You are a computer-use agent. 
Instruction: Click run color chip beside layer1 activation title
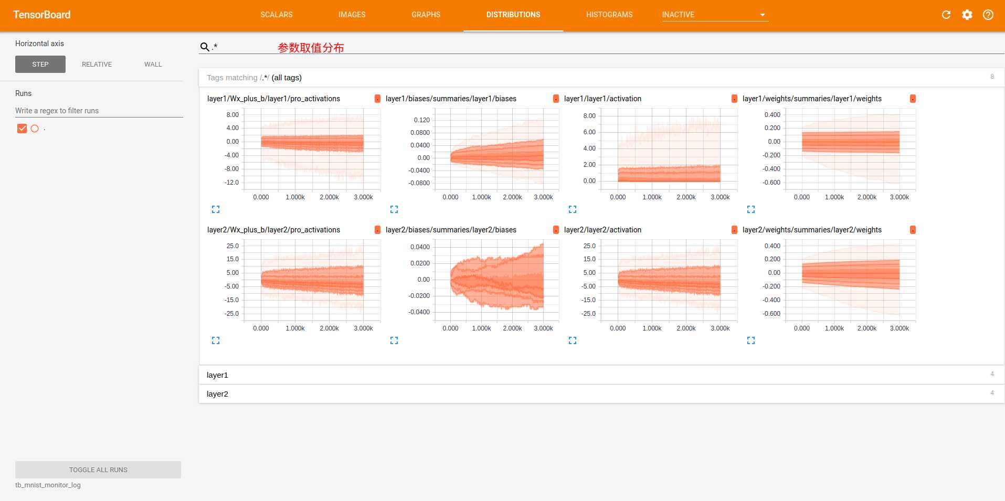(734, 99)
